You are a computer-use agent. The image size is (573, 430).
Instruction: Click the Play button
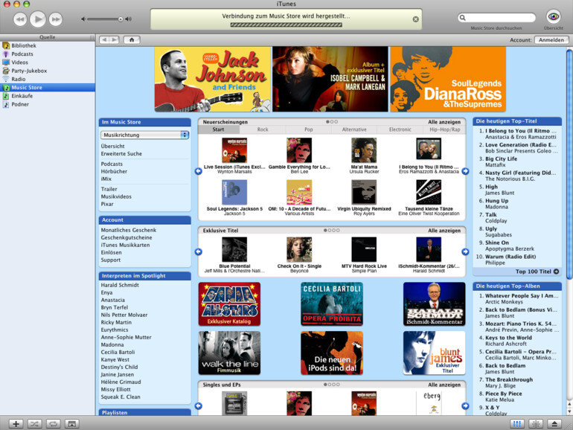click(38, 19)
